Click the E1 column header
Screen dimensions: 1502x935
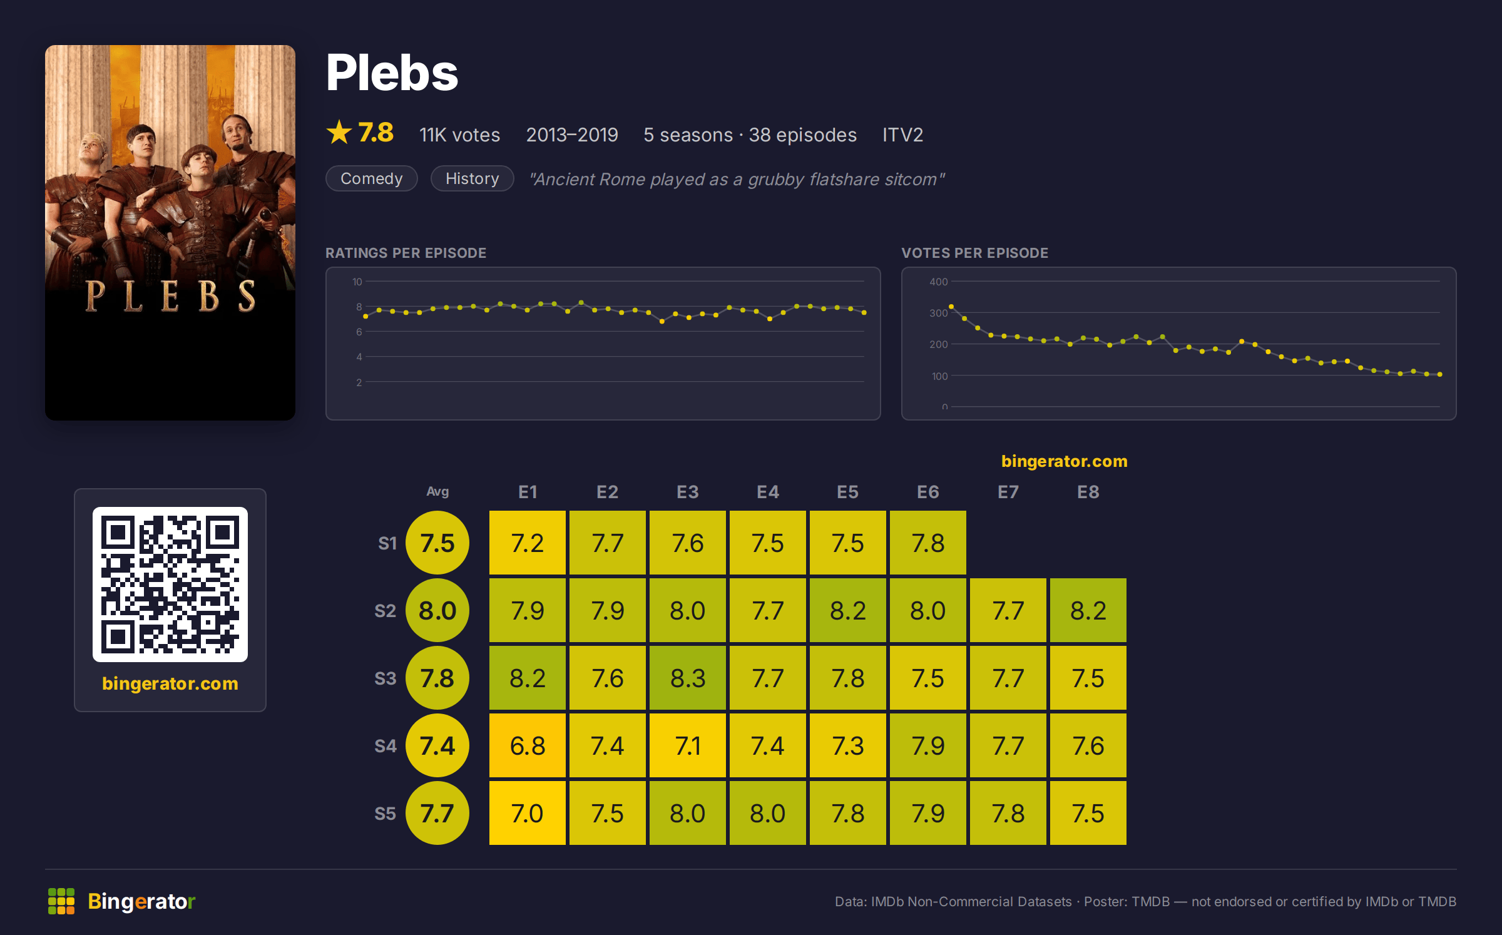(528, 492)
